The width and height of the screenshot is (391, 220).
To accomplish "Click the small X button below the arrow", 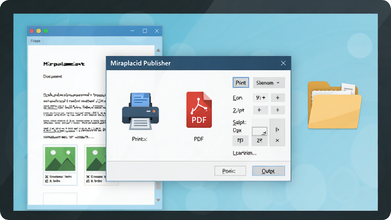I will [x=277, y=141].
